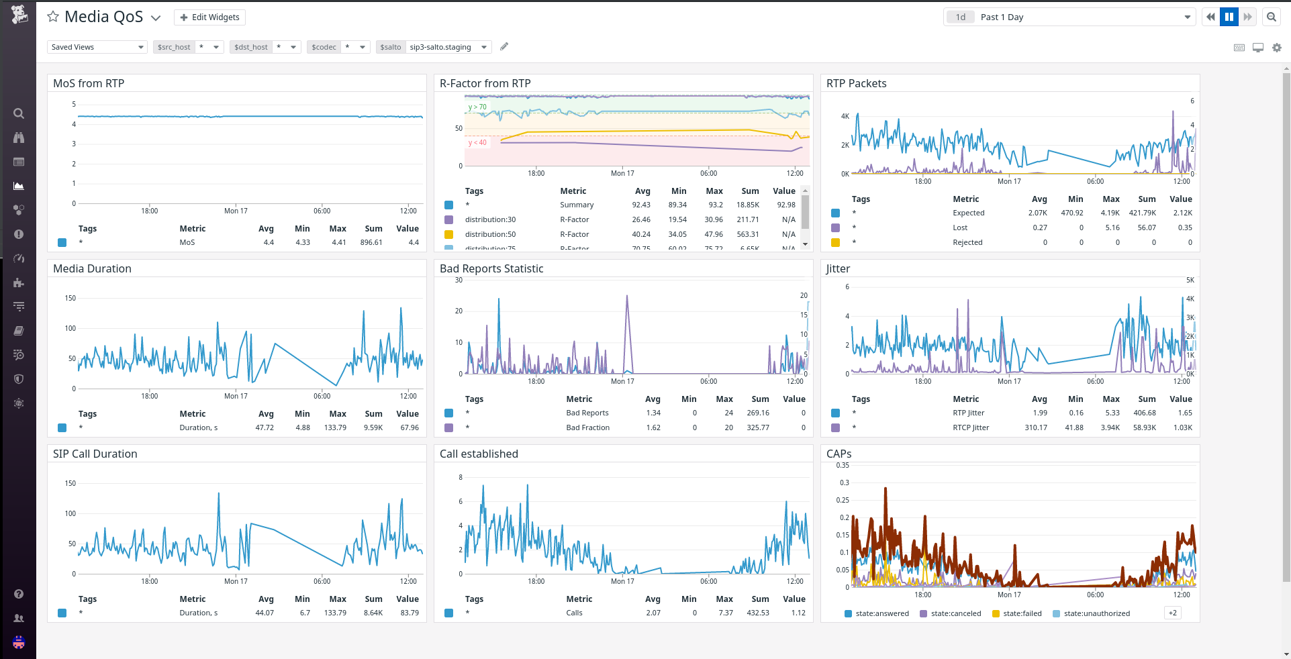The width and height of the screenshot is (1291, 659).
Task: Open the Media QoS title chevron menu
Action: pyautogui.click(x=156, y=17)
